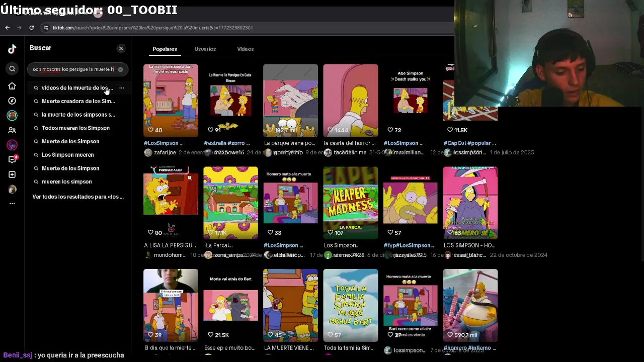The image size is (644, 362).
Task: Click username maxpowe16
Action: coord(229,152)
